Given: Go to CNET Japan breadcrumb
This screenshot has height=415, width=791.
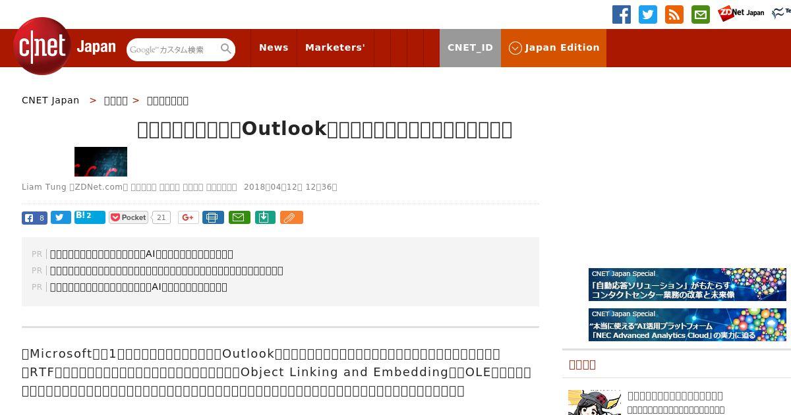Looking at the screenshot, I should pos(51,100).
